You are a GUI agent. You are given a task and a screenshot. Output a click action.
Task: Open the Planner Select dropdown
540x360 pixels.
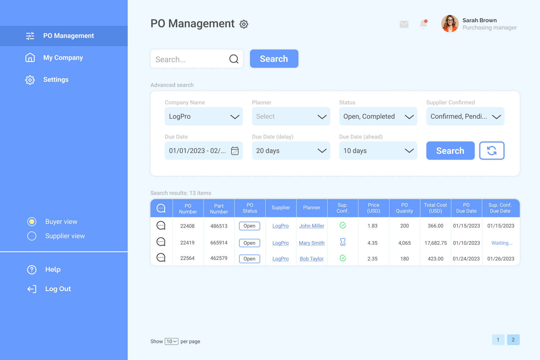(x=291, y=116)
